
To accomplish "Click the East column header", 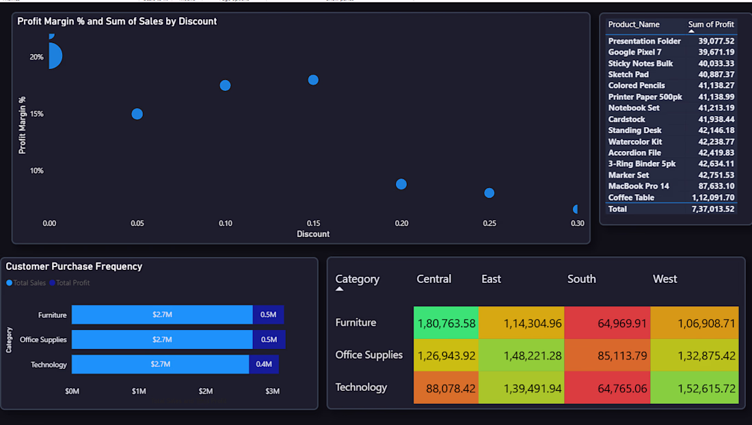I will click(x=491, y=279).
